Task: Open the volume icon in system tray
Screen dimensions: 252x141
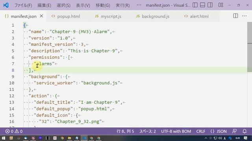Action: coord(220,138)
